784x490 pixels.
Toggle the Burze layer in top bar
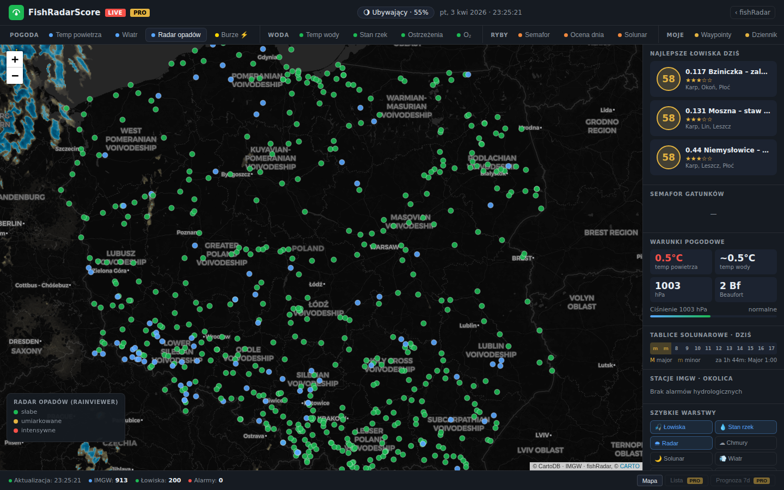(x=230, y=34)
